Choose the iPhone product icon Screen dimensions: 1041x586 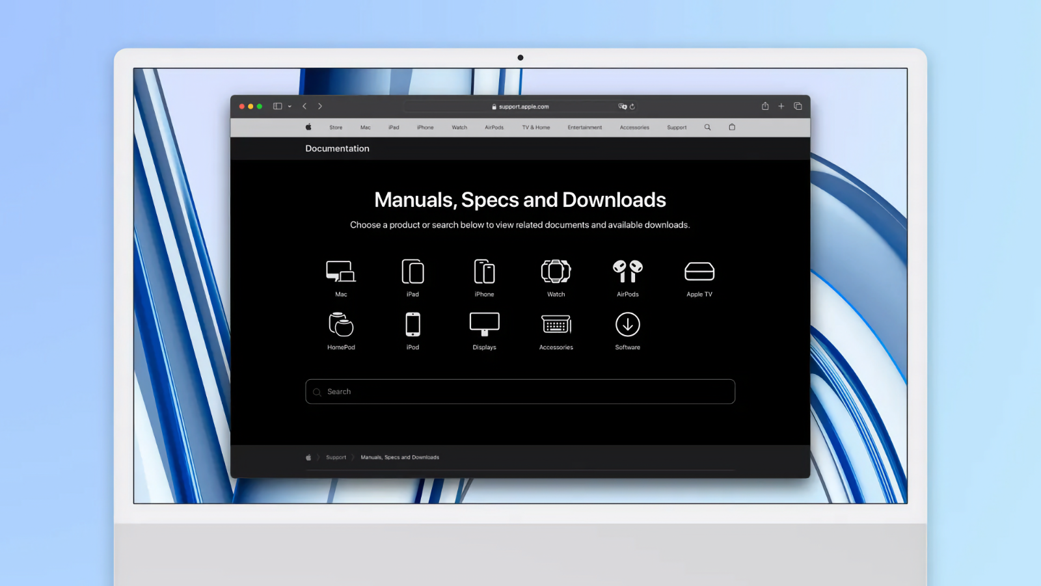coord(484,271)
